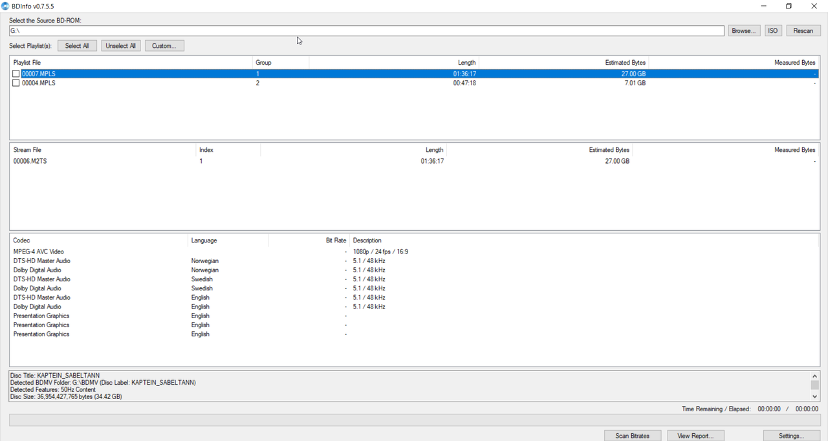The height and width of the screenshot is (441, 828).
Task: Click the BDInfo app icon in title bar
Action: [6, 6]
